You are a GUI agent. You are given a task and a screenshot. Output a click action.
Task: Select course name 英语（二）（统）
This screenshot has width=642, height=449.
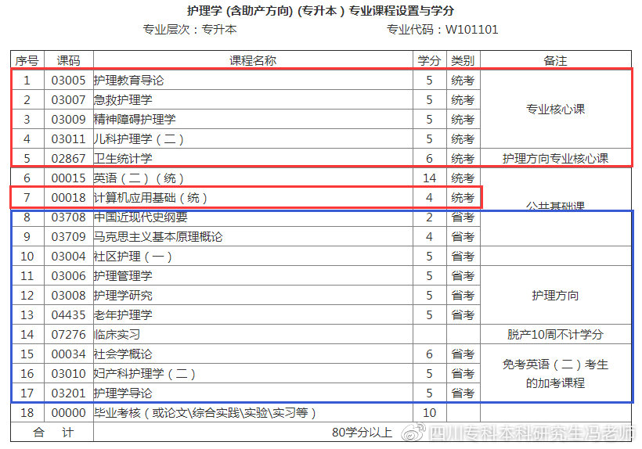(x=139, y=178)
